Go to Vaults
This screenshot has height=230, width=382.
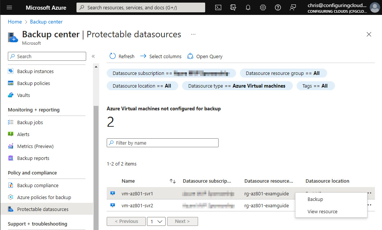coord(24,95)
